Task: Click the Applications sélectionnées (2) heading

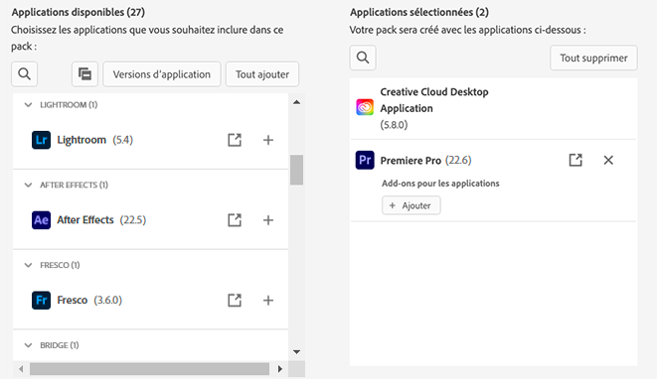Action: [419, 12]
